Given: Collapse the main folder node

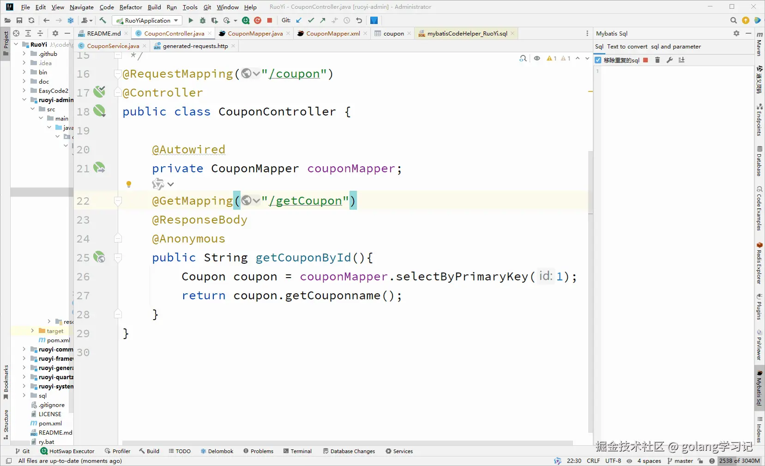Looking at the screenshot, I should (x=41, y=118).
